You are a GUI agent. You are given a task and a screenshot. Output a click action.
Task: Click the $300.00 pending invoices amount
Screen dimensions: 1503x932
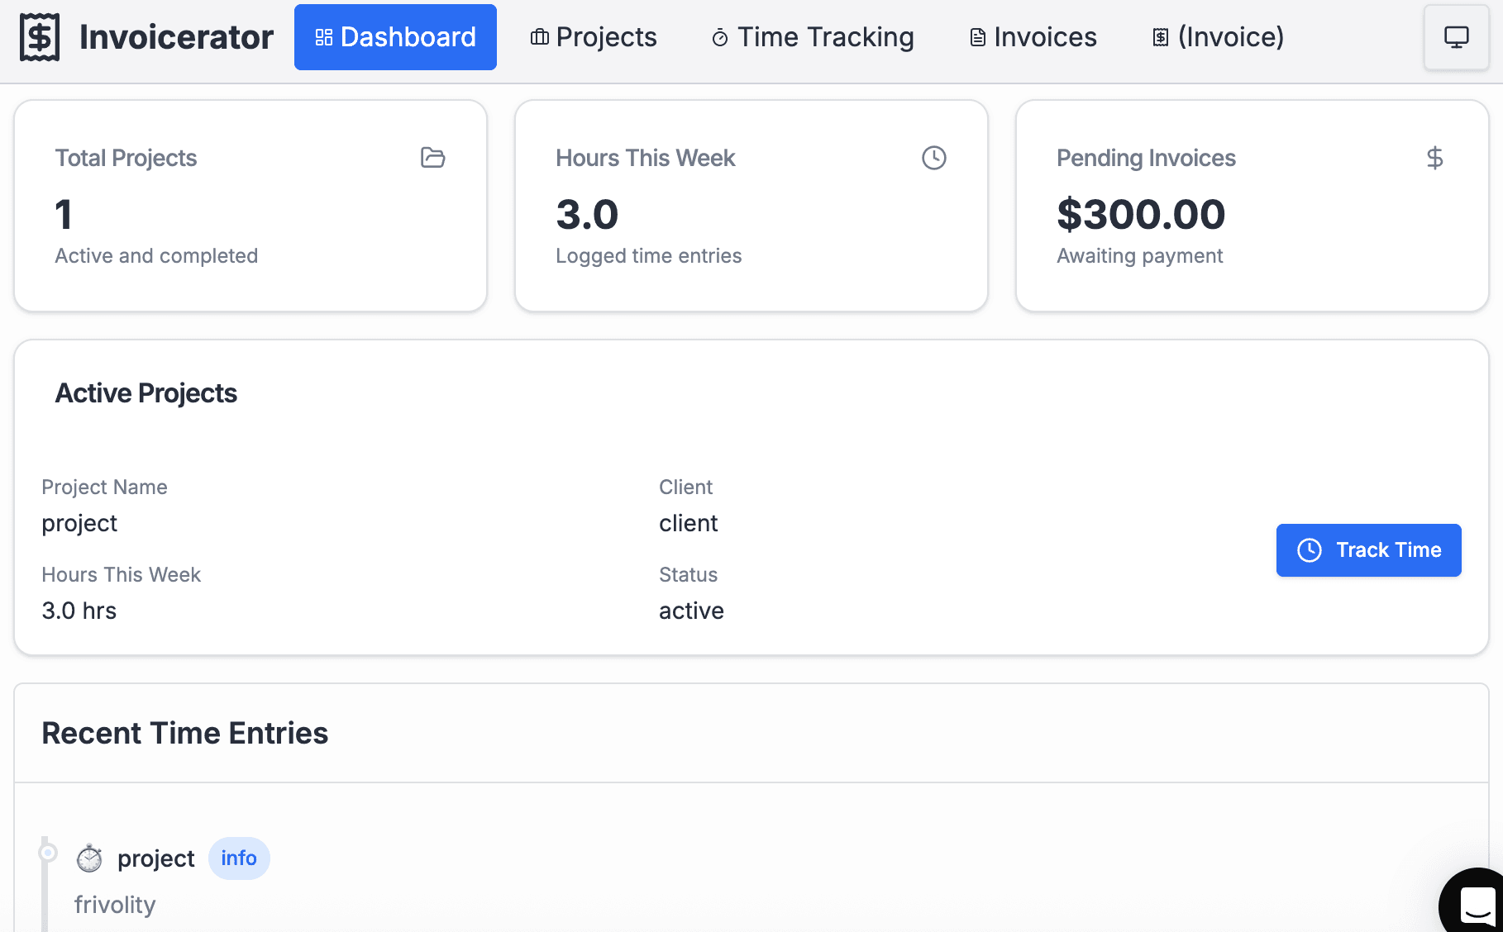coord(1141,215)
